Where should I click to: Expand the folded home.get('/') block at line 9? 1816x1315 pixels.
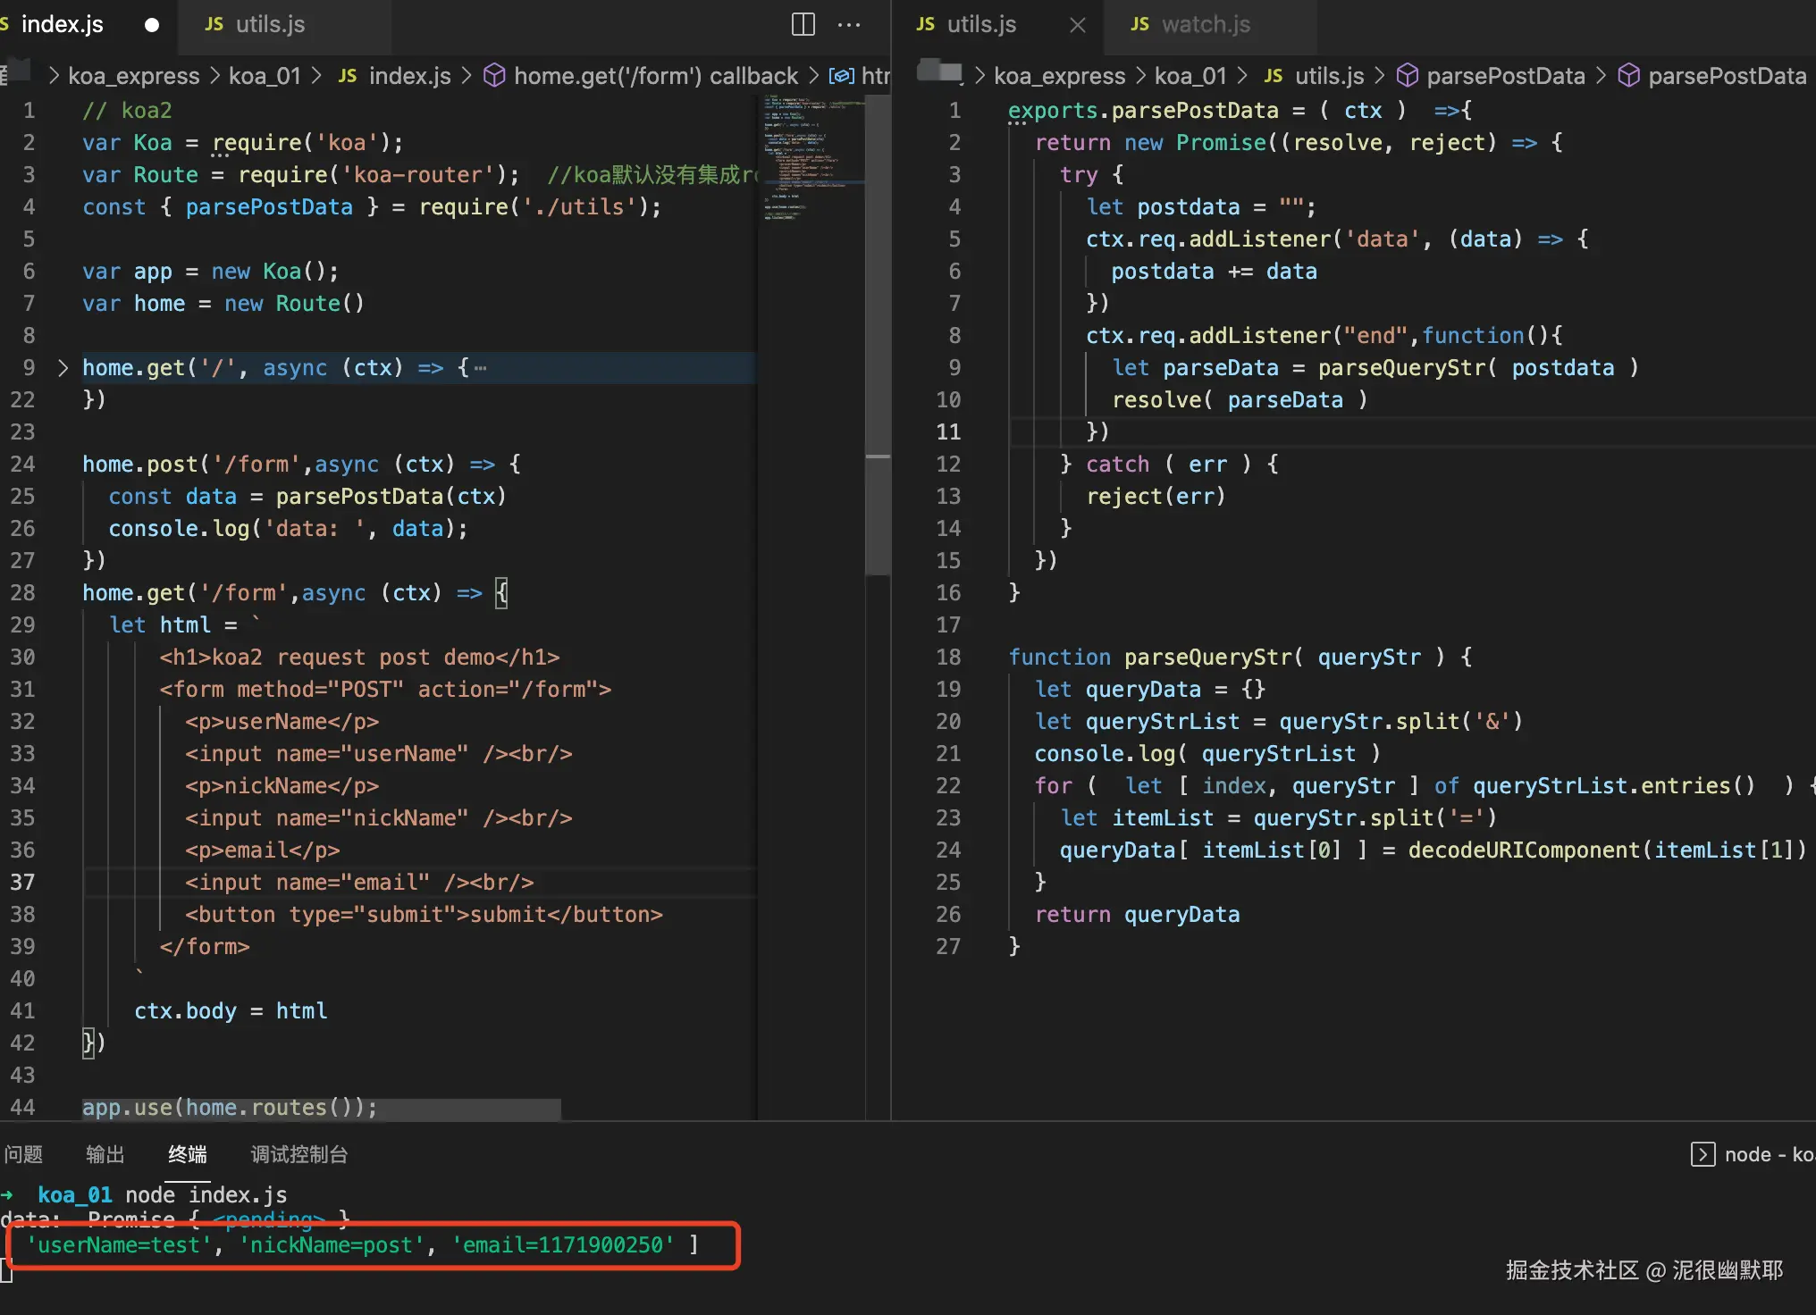pyautogui.click(x=63, y=368)
